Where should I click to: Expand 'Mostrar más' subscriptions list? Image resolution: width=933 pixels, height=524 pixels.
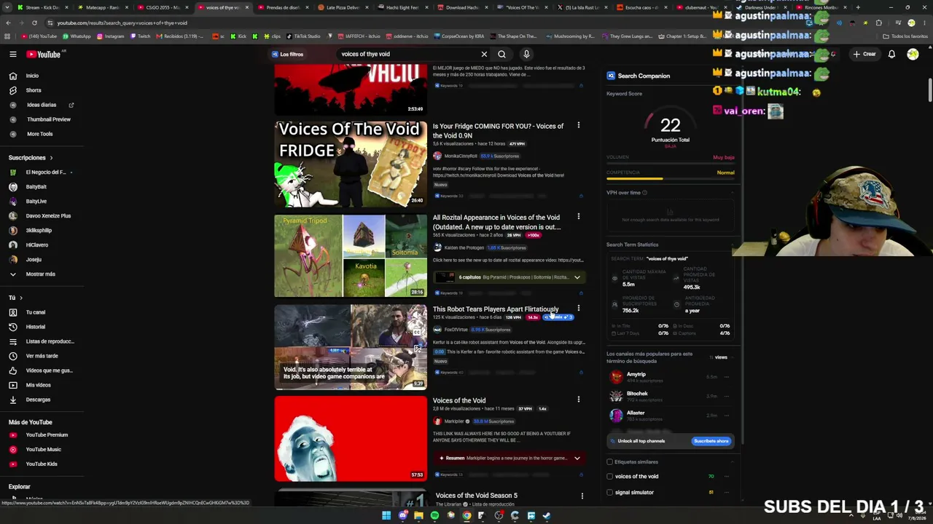click(42, 274)
